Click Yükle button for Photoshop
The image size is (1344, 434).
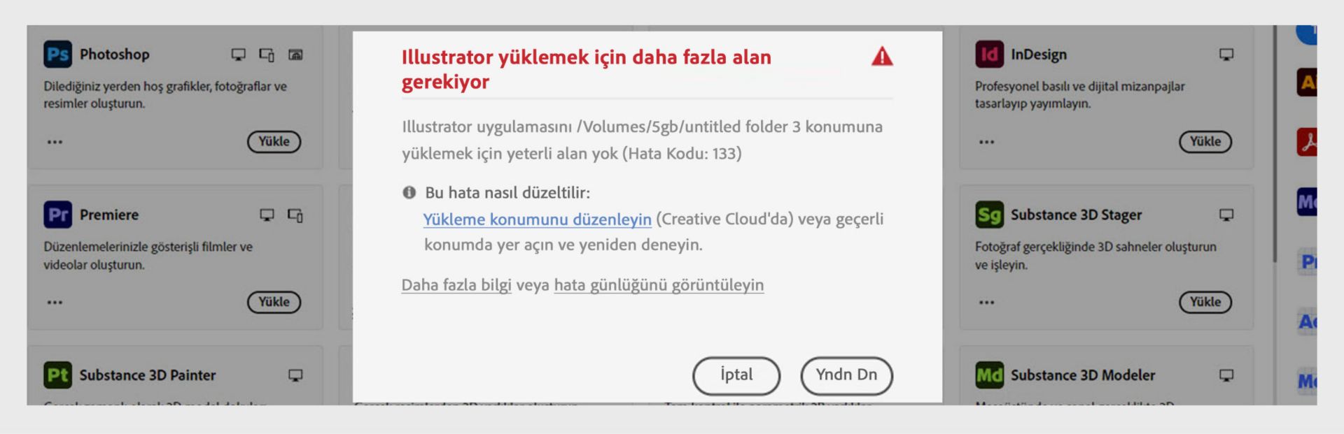pos(274,142)
